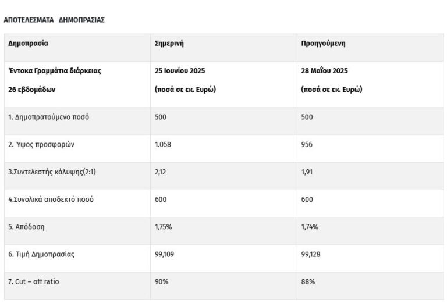Click the 956 previous bids value
The height and width of the screenshot is (307, 447).
pyautogui.click(x=307, y=144)
